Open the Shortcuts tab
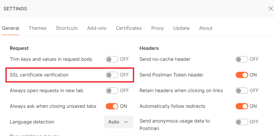The image size is (275, 136). pyautogui.click(x=67, y=28)
